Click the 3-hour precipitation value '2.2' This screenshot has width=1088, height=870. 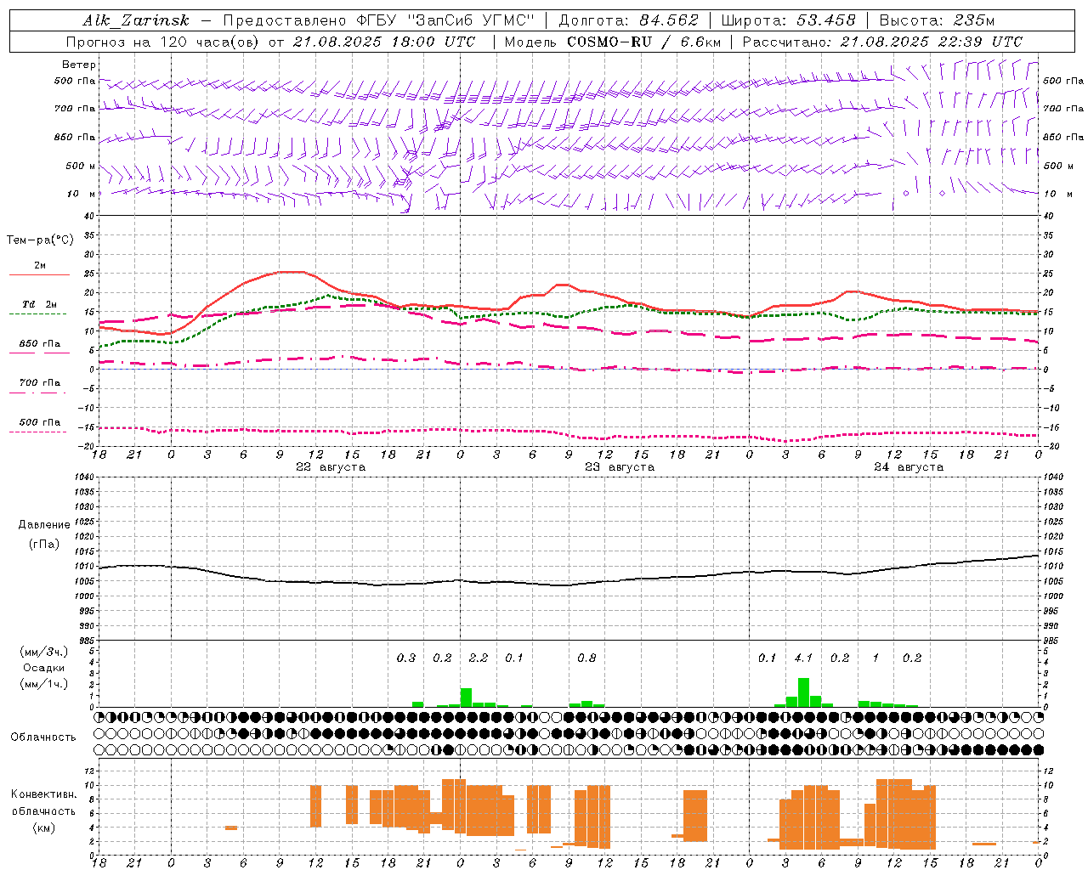click(479, 658)
